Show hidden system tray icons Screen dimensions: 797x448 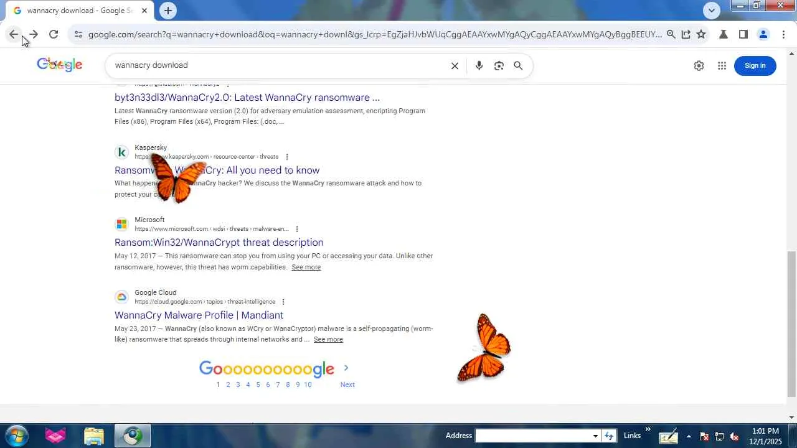point(689,436)
